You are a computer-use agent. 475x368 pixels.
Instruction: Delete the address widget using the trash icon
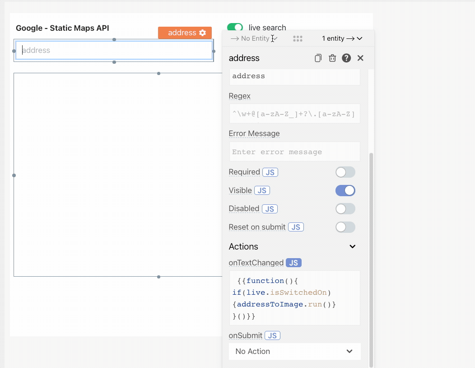click(332, 58)
